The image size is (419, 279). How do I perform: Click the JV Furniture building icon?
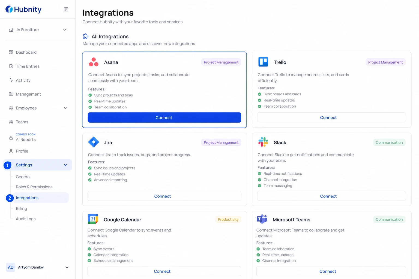(x=11, y=30)
